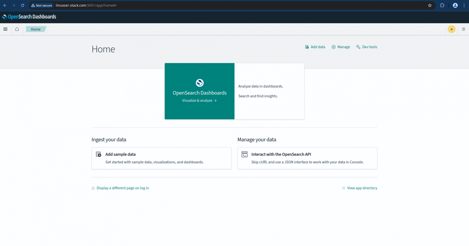Viewport: 469px width, 246px height.
Task: Open the user avatar menu labeled 'a'
Action: coord(451,29)
